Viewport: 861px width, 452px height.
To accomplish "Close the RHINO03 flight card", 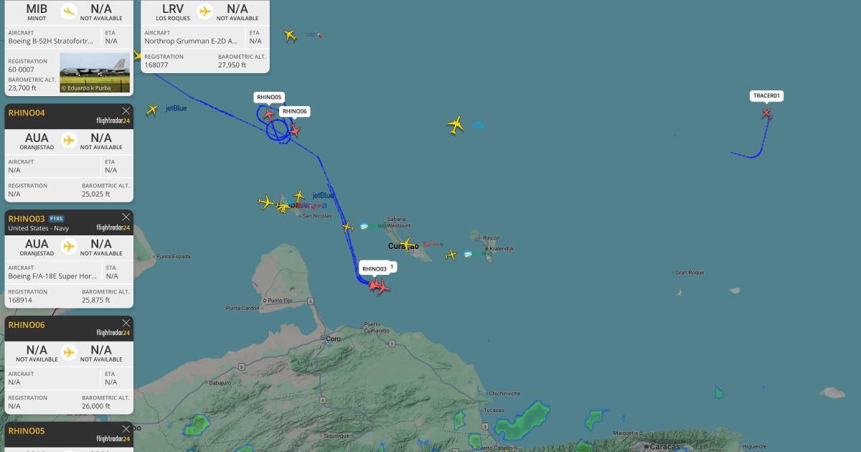I will (126, 217).
